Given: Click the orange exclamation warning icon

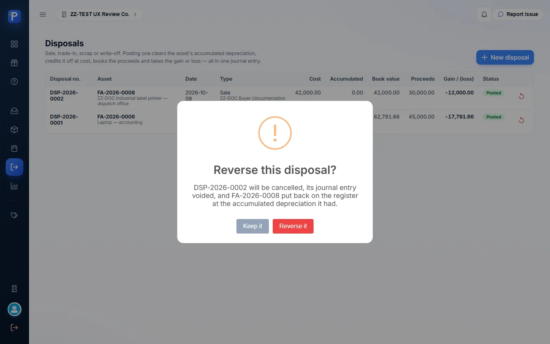Looking at the screenshot, I should pos(275,133).
